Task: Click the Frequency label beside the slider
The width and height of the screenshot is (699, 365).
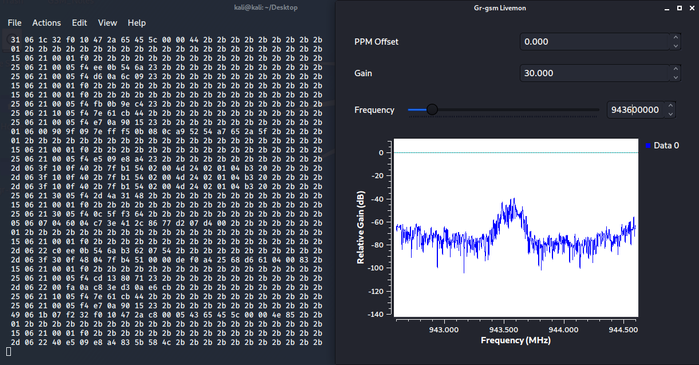Action: tap(374, 110)
